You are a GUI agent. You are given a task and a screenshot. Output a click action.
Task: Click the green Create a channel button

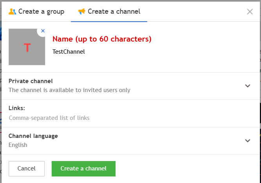[x=83, y=169]
